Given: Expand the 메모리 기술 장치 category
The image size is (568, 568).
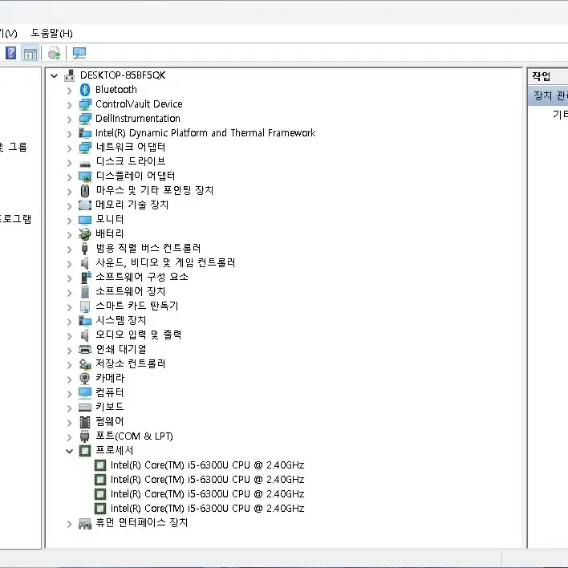Looking at the screenshot, I should tap(69, 206).
